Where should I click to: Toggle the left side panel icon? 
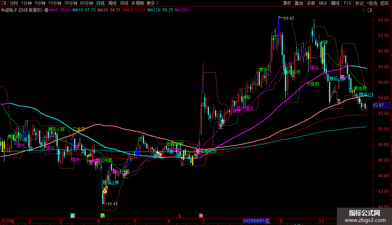click(4, 3)
